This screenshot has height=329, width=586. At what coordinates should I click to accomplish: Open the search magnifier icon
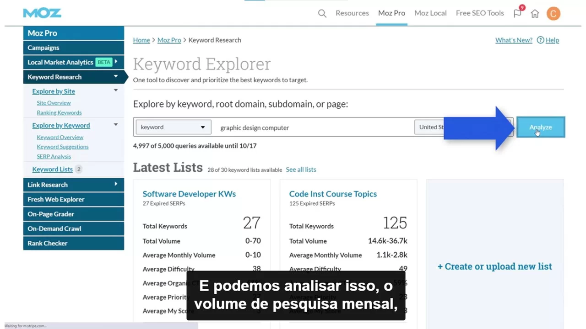pos(322,13)
